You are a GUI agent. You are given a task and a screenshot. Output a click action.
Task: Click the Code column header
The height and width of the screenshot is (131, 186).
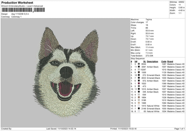pyautogui.click(x=164, y=61)
